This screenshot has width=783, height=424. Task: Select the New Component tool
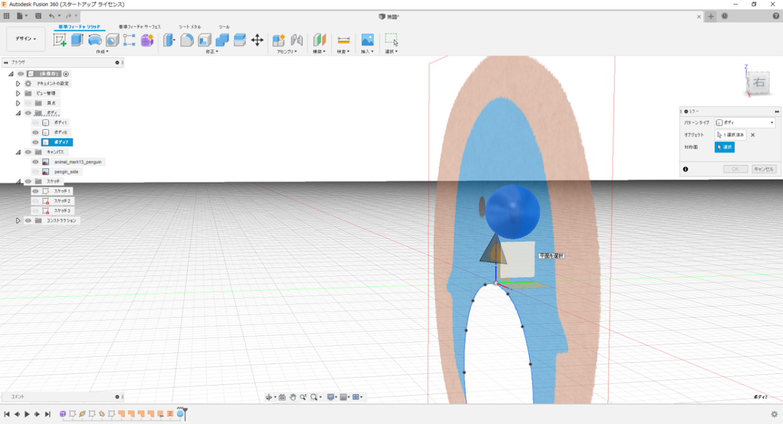(279, 40)
